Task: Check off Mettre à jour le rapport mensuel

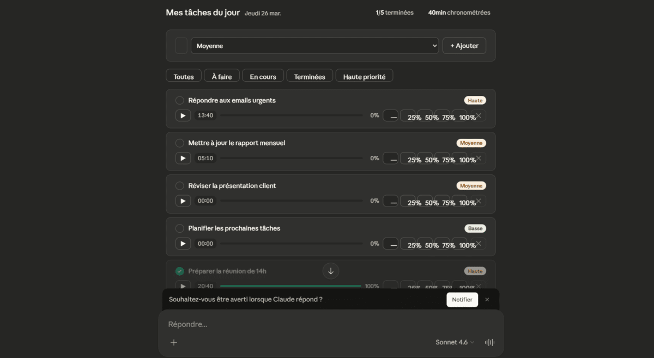Action: (179, 143)
